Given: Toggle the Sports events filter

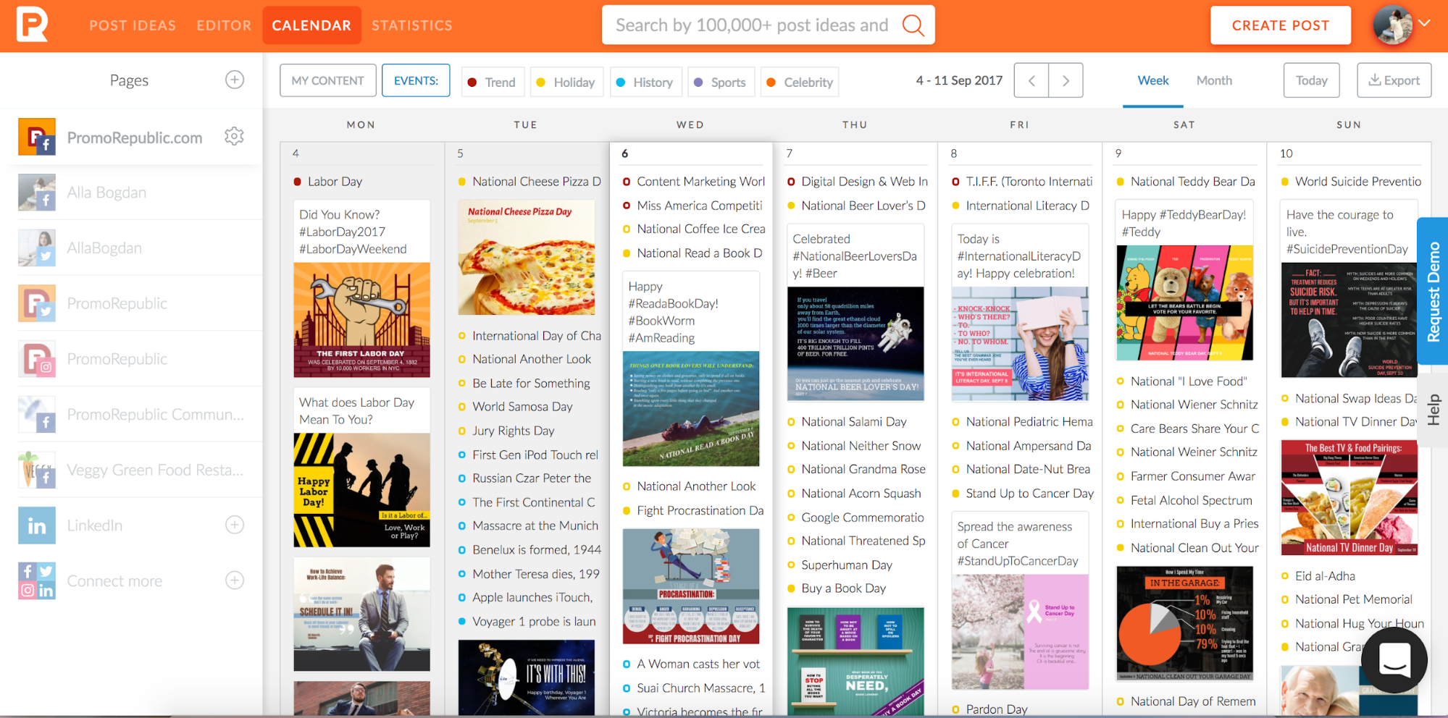Looking at the screenshot, I should pos(721,82).
